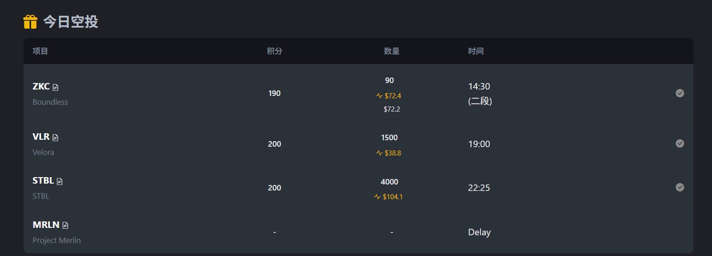Screen dimensions: 712x256
Task: Open the MRLN Project Merlin row
Action: coord(359,232)
